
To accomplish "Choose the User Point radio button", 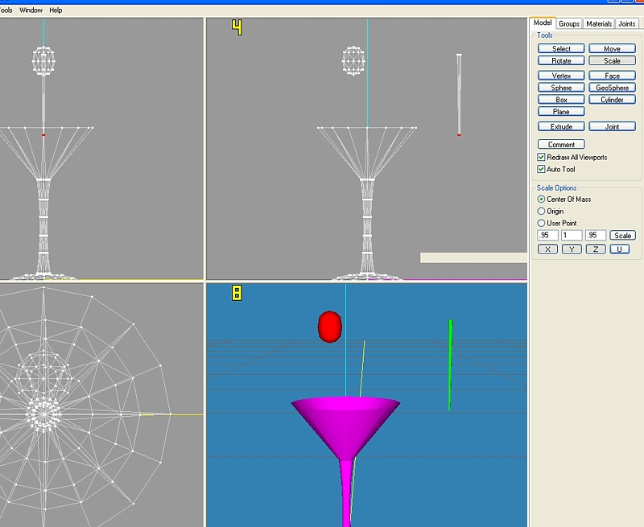I will (541, 223).
